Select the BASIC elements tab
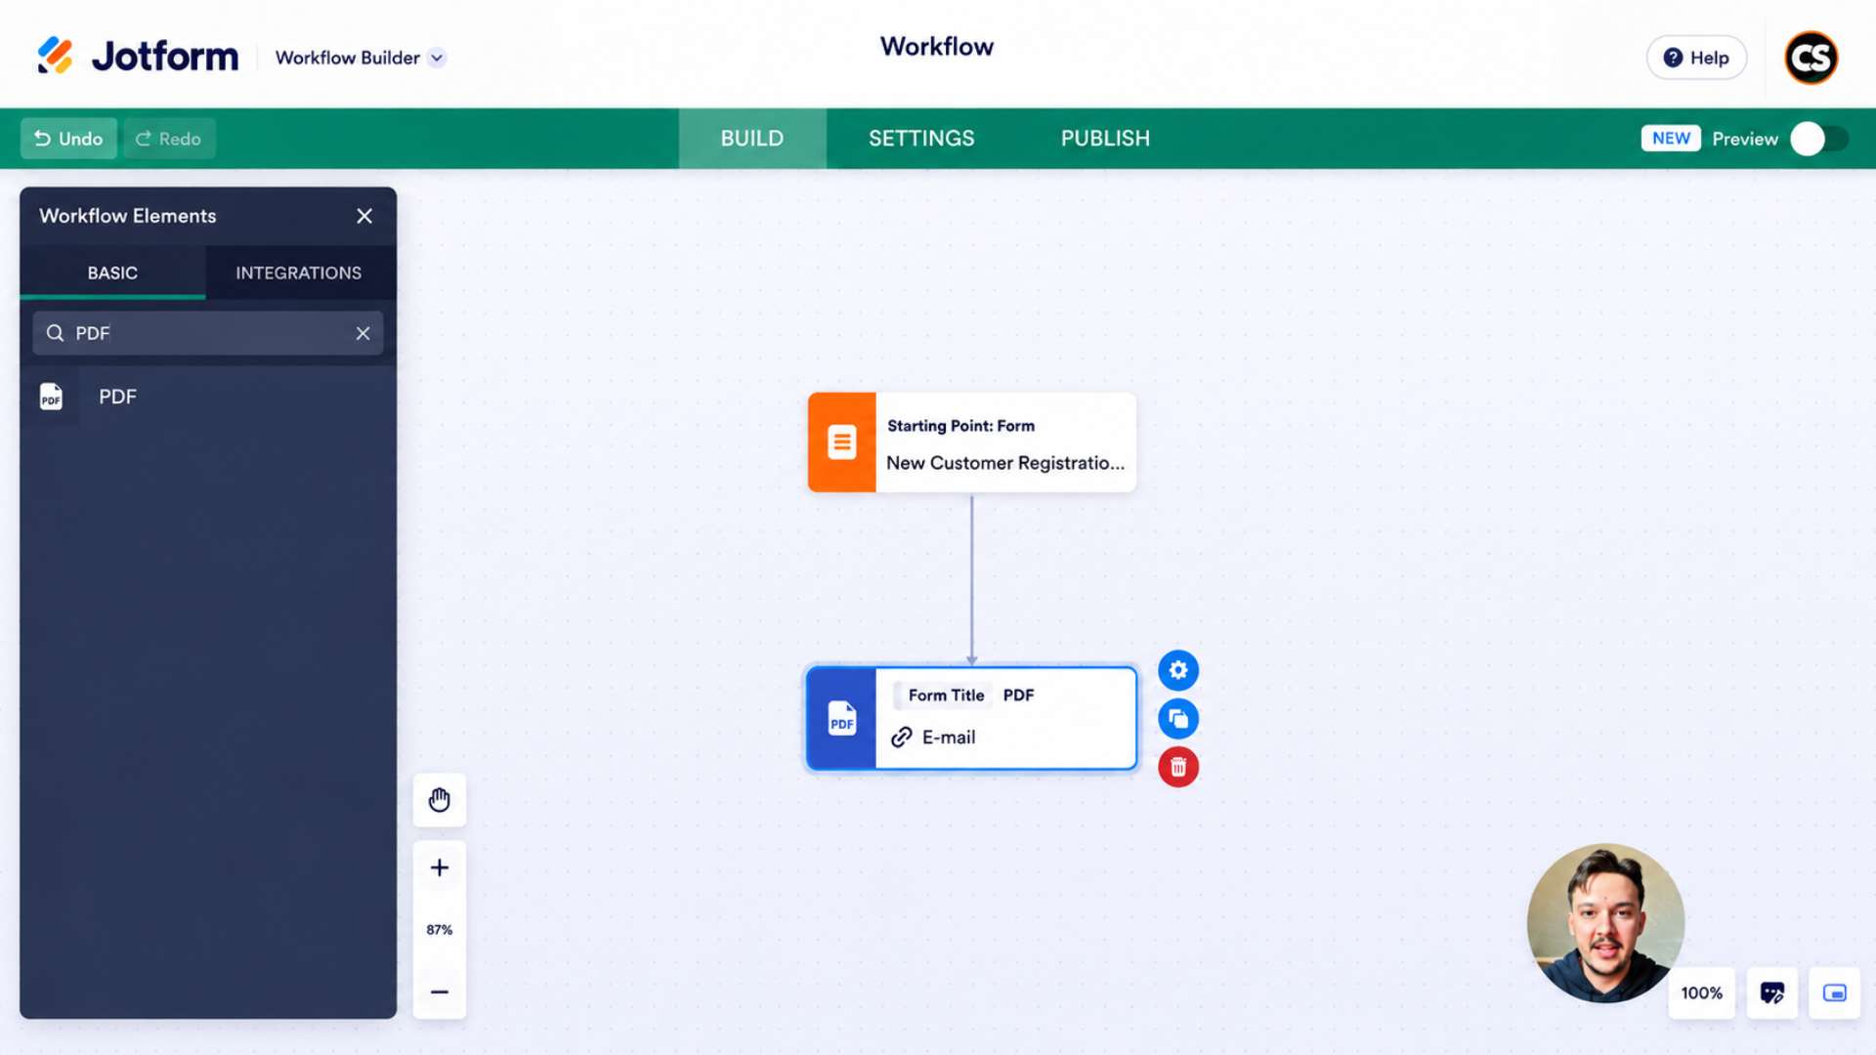The width and height of the screenshot is (1876, 1055). tap(112, 273)
